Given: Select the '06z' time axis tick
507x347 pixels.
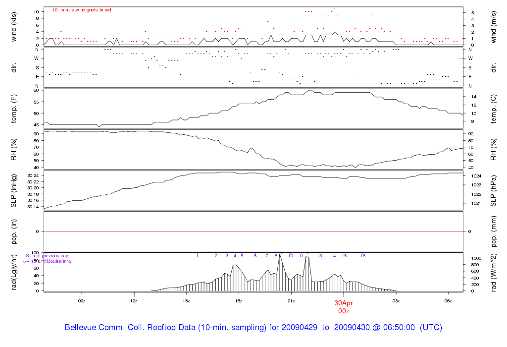Looking at the screenshot, I should (x=448, y=301).
